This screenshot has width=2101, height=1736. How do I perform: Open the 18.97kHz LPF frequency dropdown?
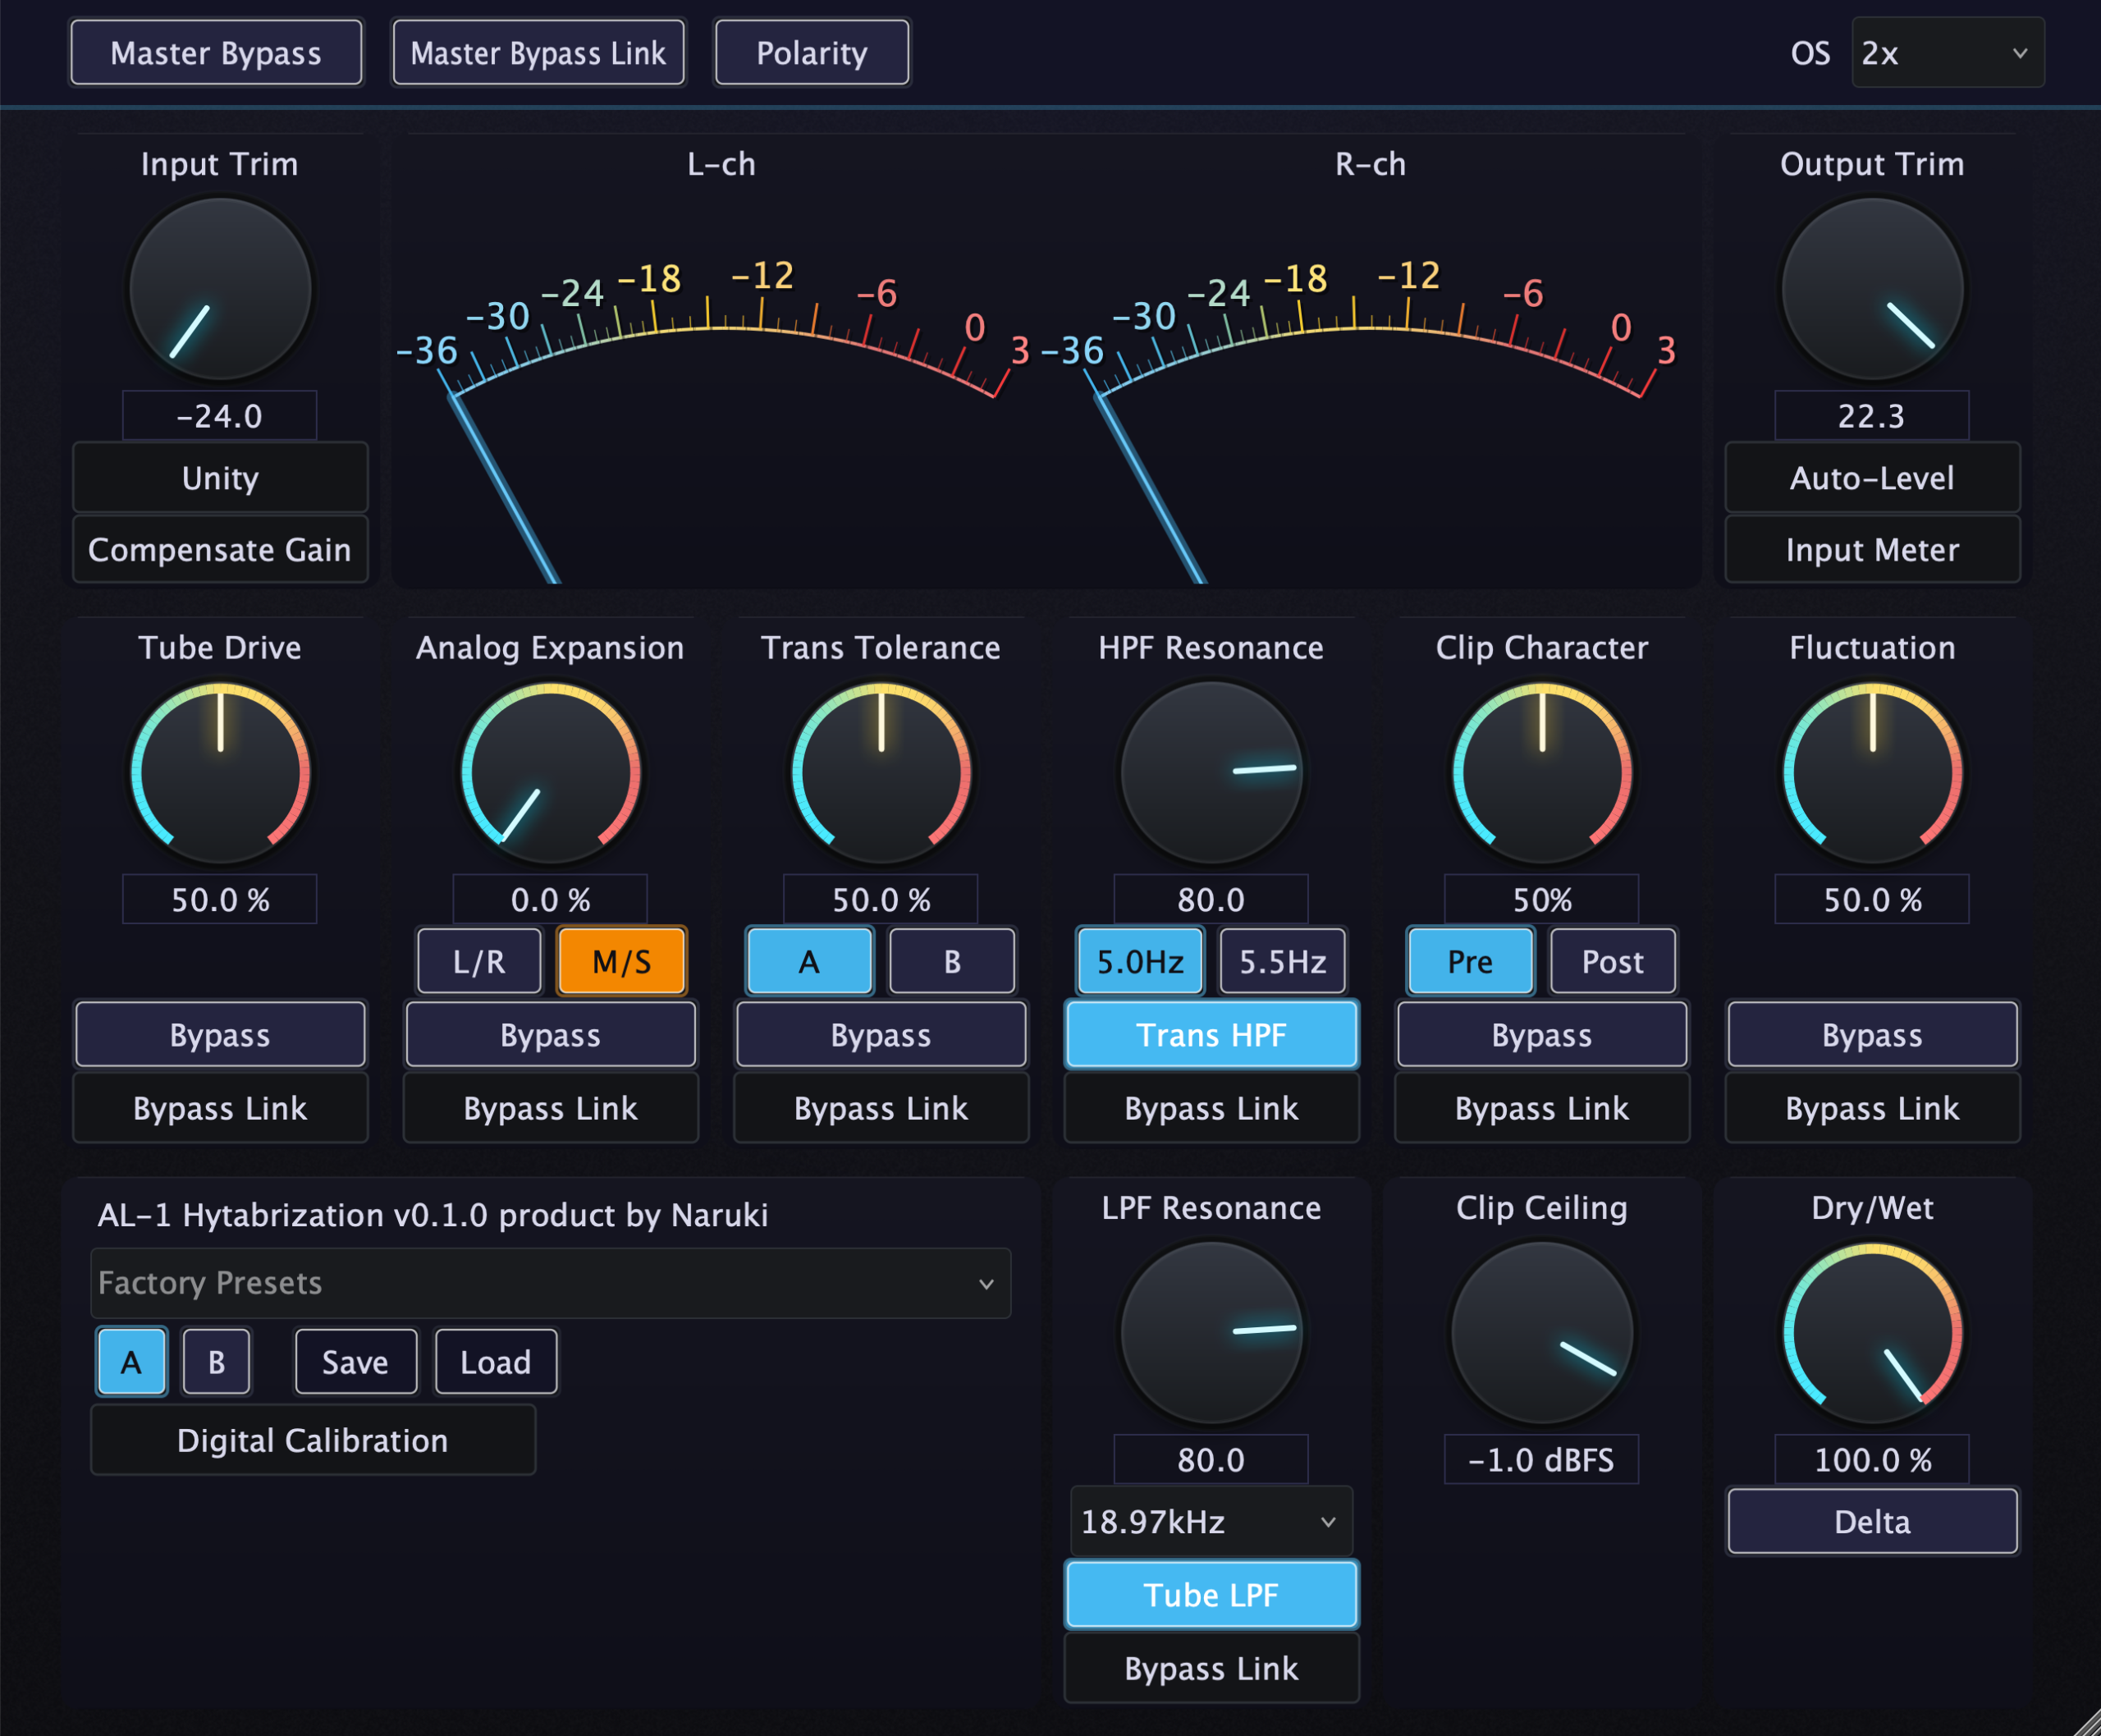pyautogui.click(x=1210, y=1521)
